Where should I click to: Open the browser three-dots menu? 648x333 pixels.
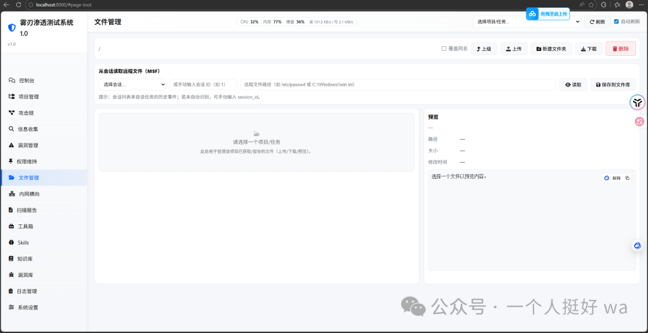point(641,5)
